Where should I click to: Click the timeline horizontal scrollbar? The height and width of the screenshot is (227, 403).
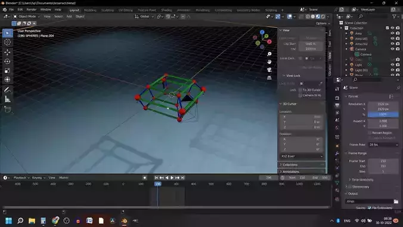point(166,207)
